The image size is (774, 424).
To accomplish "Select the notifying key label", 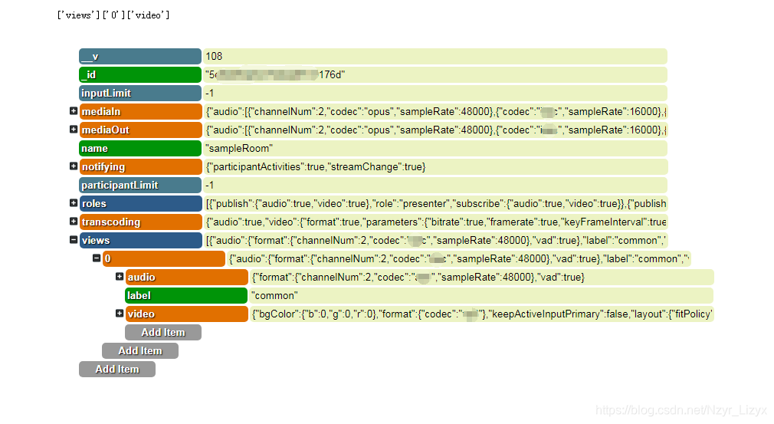I will (141, 167).
